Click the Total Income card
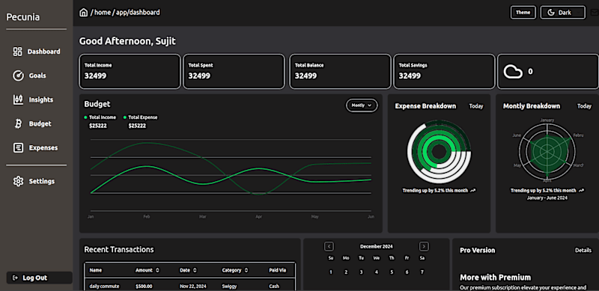 pos(130,71)
